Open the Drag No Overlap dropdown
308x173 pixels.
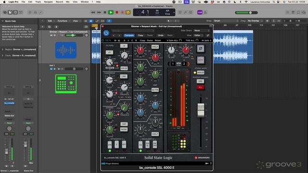[x=255, y=21]
